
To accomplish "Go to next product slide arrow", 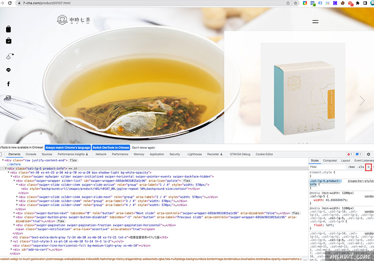I will coord(362,101).
